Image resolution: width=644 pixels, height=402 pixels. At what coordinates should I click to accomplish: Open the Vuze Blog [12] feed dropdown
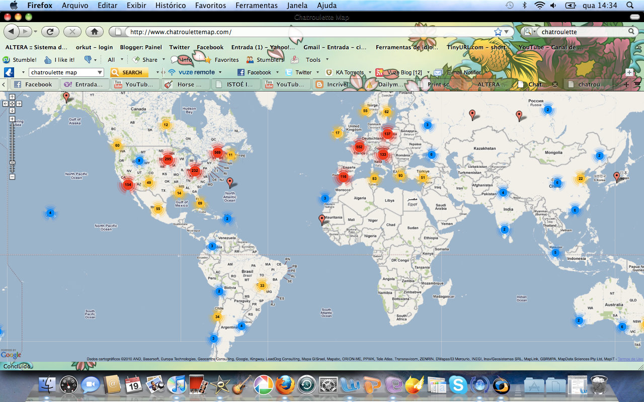(x=428, y=72)
